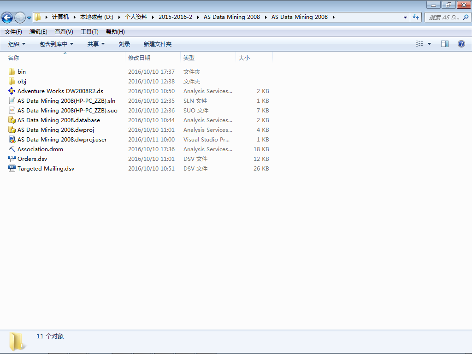Sort by the 类型 column header
This screenshot has height=354, width=472.
coord(208,58)
